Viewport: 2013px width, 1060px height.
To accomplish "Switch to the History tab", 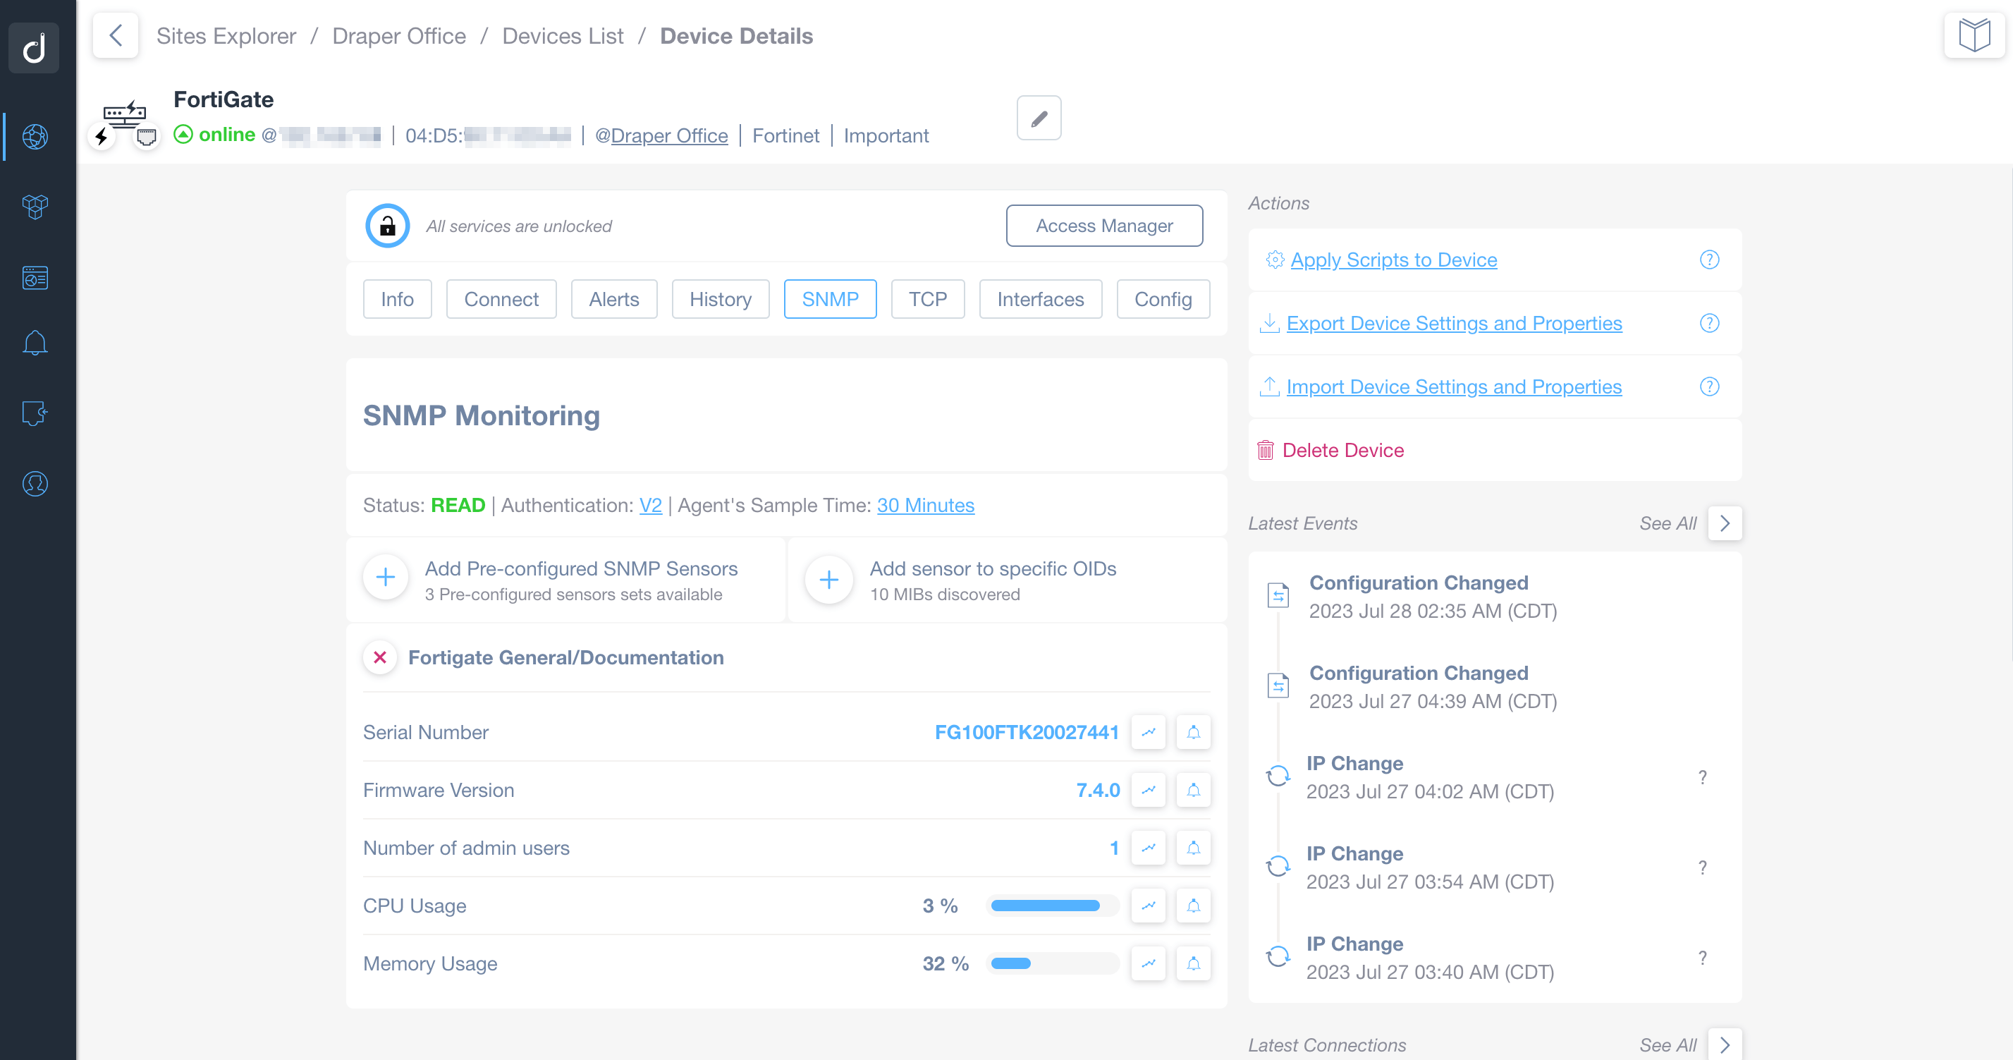I will click(x=720, y=300).
